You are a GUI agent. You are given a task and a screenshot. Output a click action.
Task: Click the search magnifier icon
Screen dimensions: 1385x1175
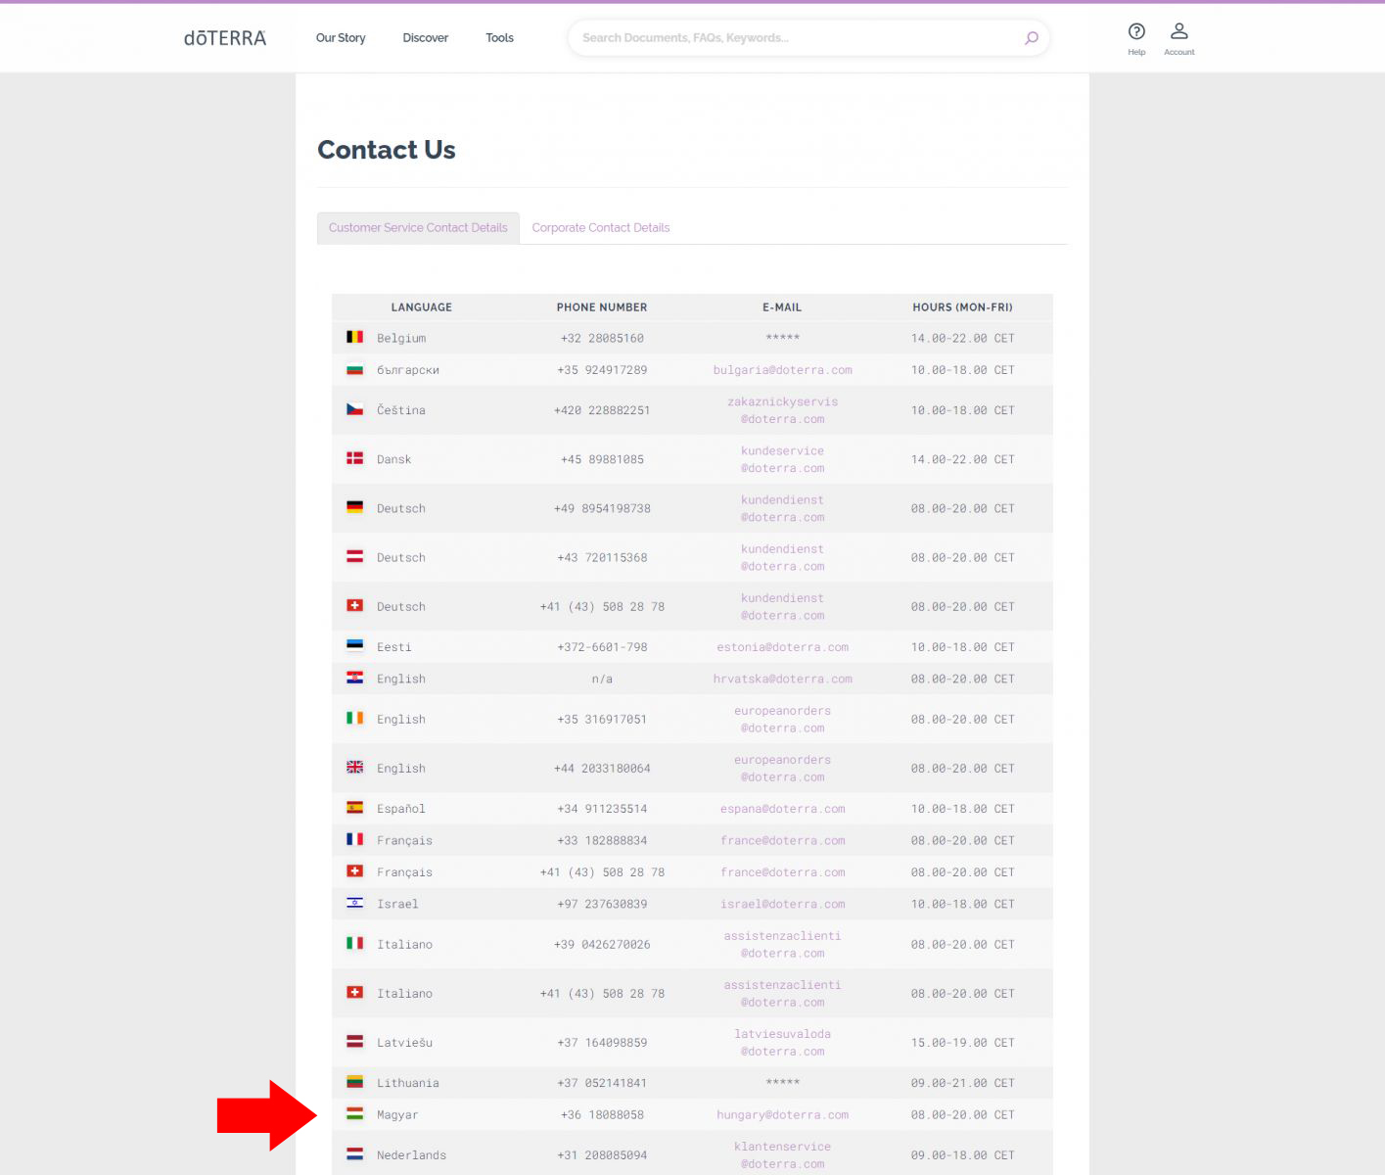pyautogui.click(x=1031, y=38)
